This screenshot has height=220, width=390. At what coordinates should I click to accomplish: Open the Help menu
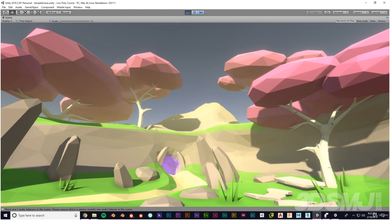coord(88,7)
